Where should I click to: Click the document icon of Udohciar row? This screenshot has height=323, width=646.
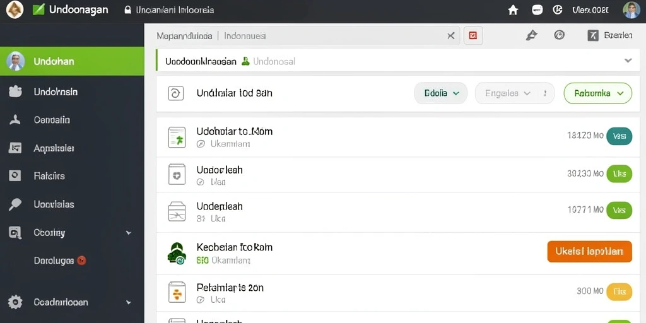coord(177,137)
